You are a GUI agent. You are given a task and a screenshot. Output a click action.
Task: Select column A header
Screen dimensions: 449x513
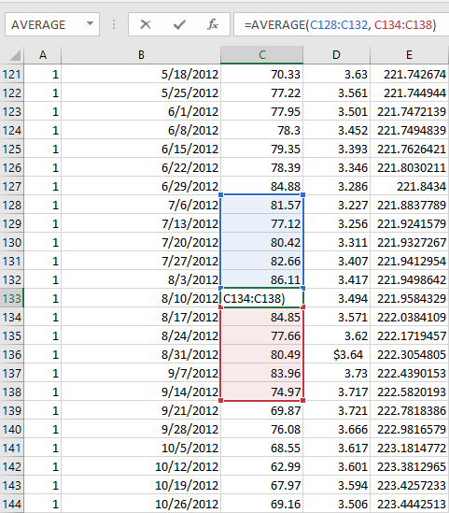43,55
